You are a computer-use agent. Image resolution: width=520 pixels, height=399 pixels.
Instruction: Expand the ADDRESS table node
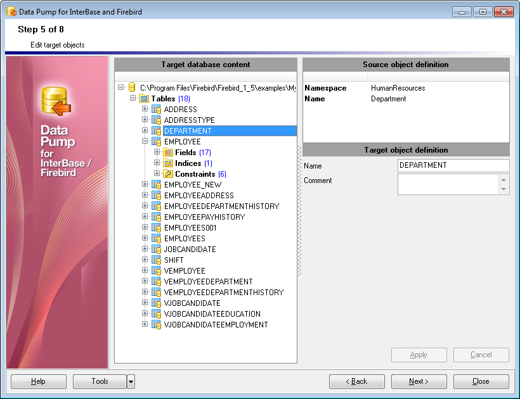145,109
